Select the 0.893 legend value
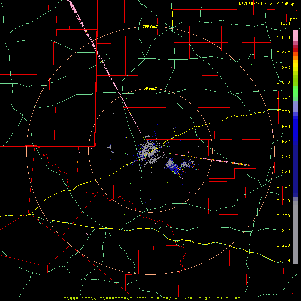 pyautogui.click(x=283, y=67)
